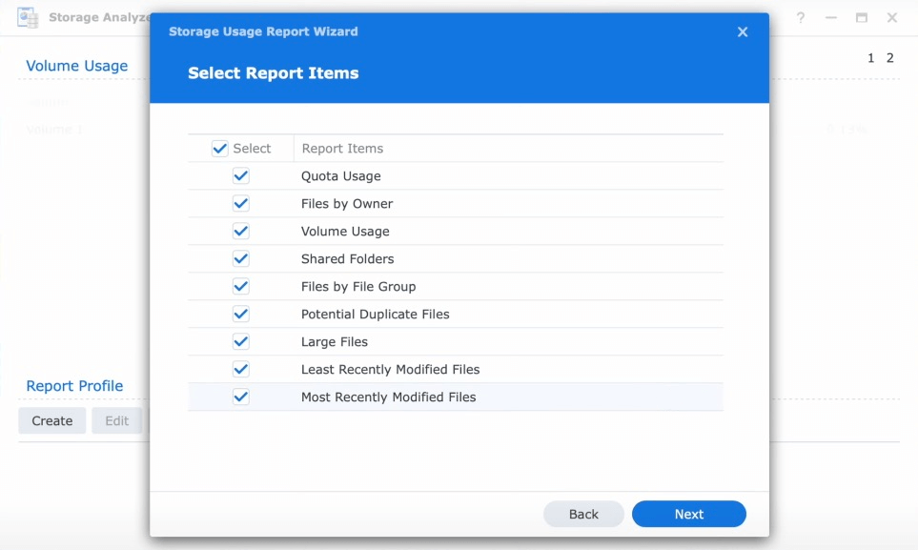Uncheck the Files by Owner checkbox

coord(241,204)
